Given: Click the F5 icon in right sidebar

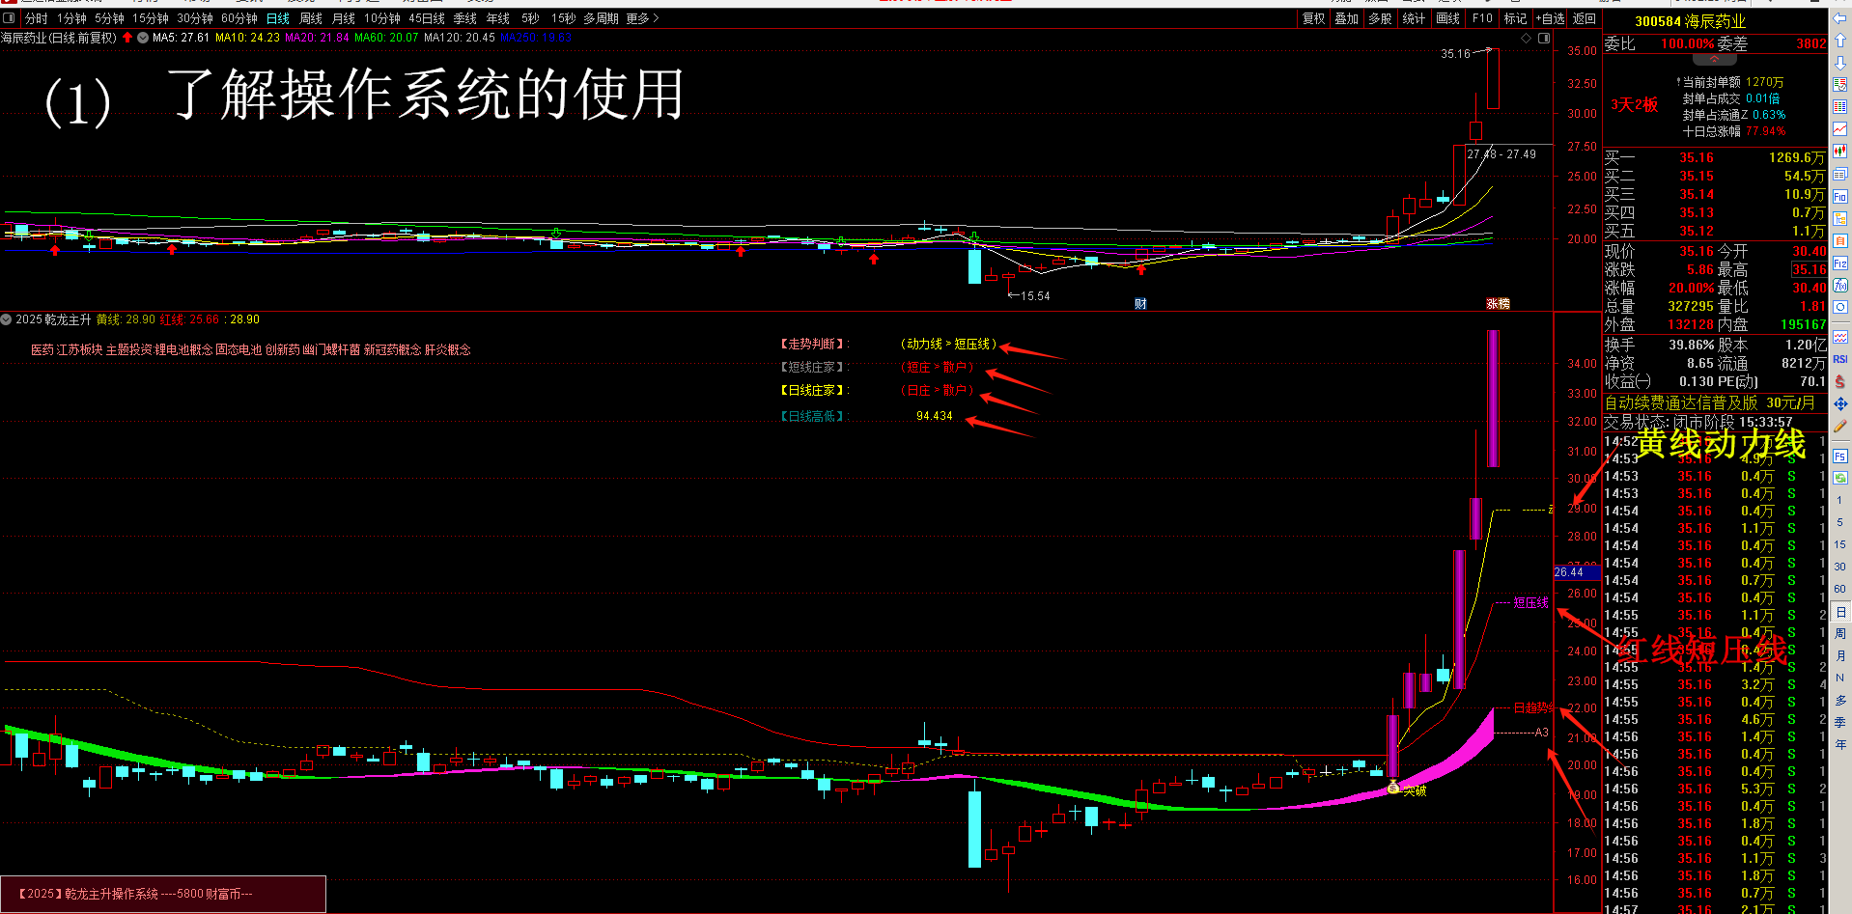Looking at the screenshot, I should pos(1840,457).
